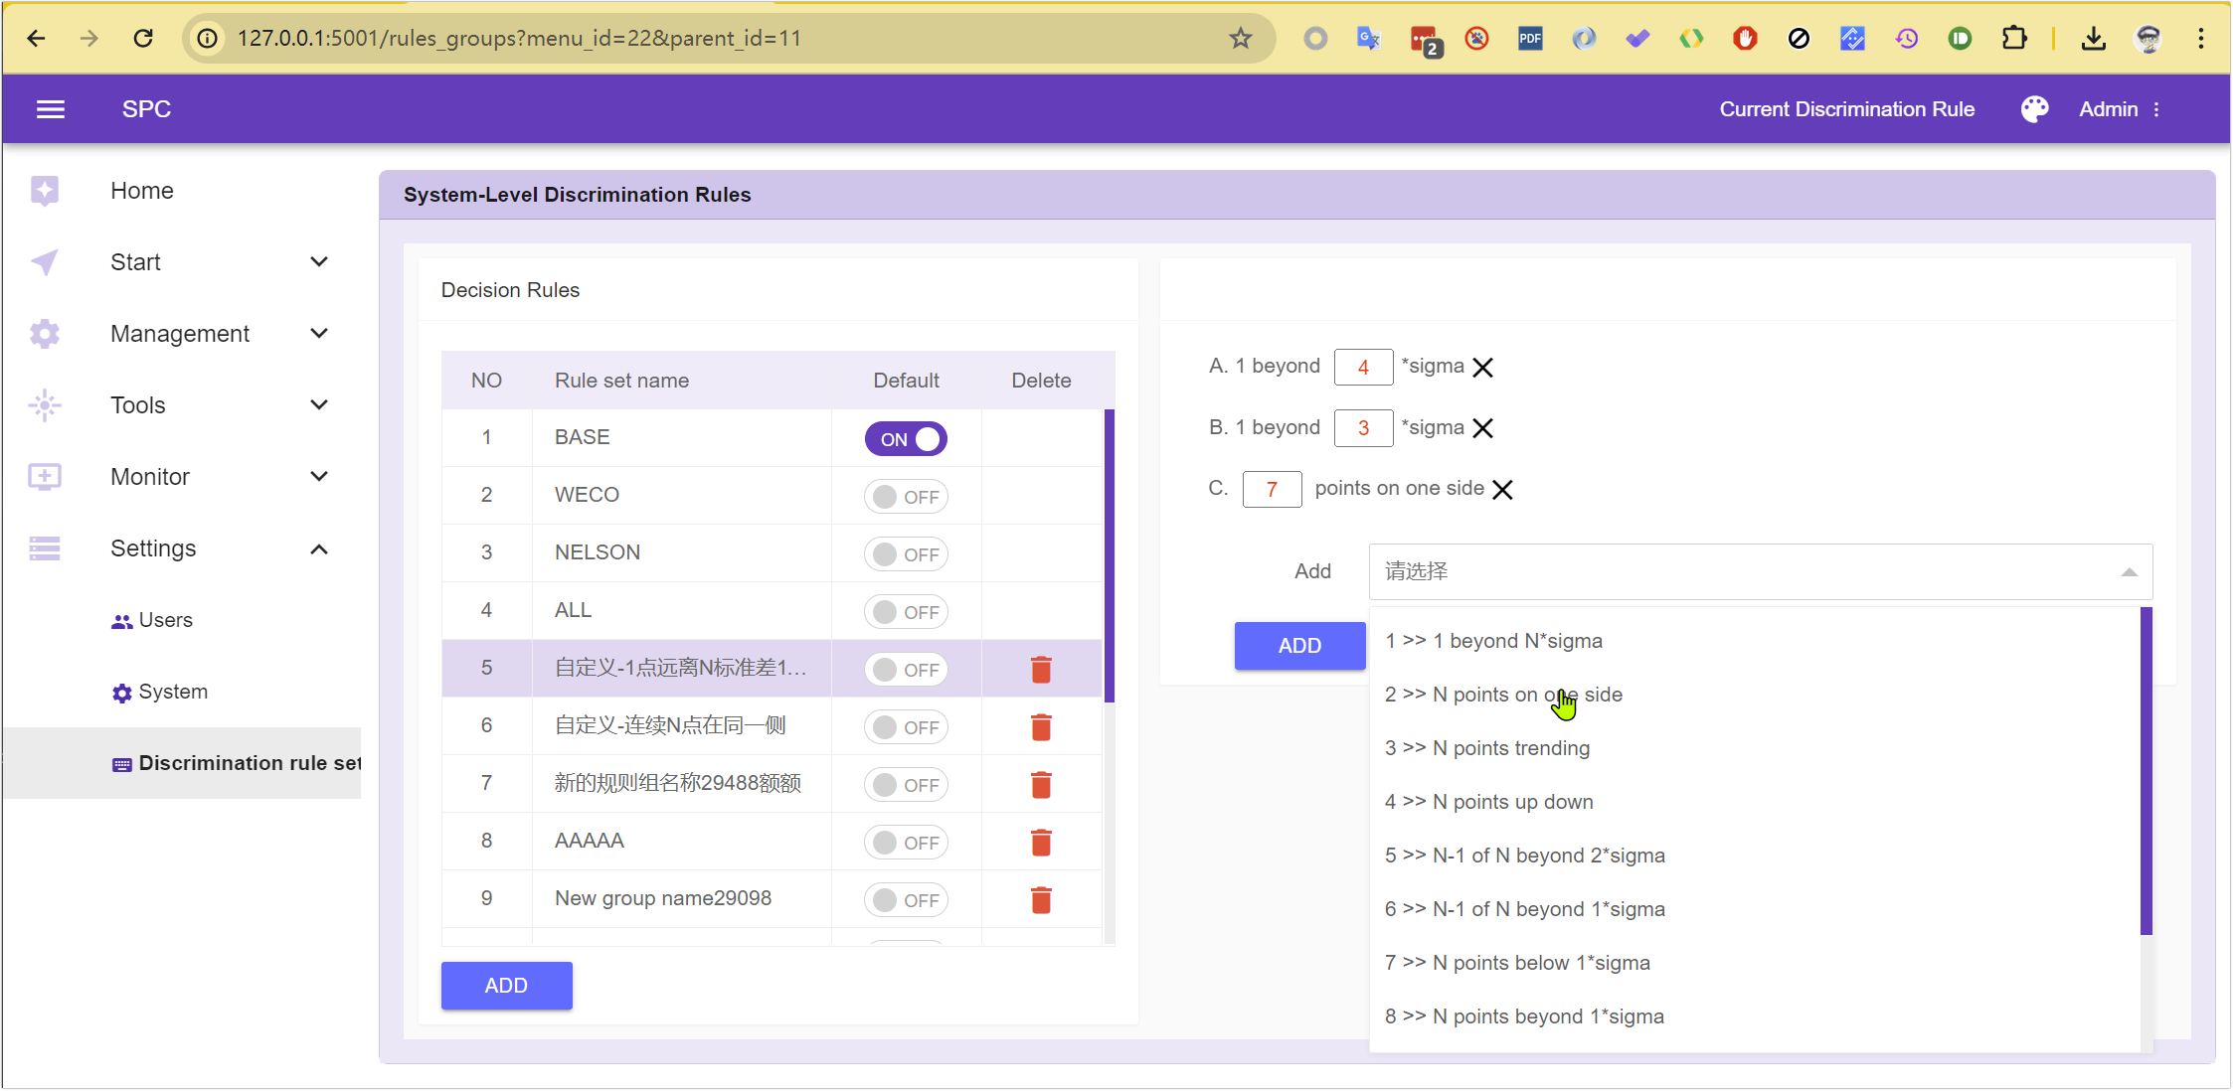This screenshot has width=2233, height=1091.
Task: Expand the Monitor sidebar menu
Action: pyautogui.click(x=318, y=477)
